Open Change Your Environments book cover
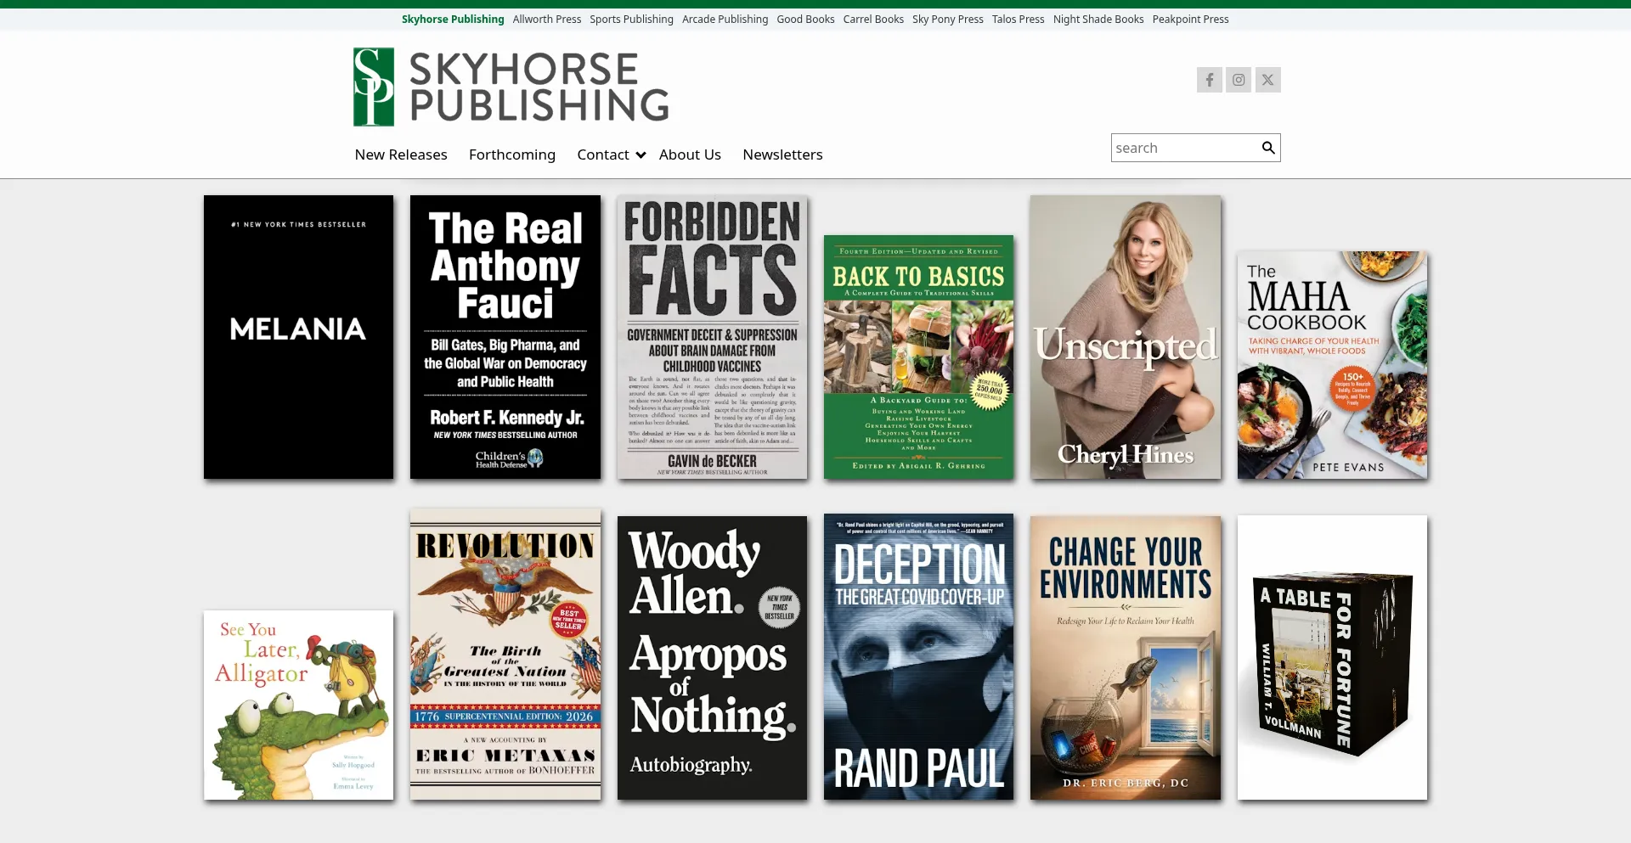This screenshot has height=843, width=1631. point(1126,658)
